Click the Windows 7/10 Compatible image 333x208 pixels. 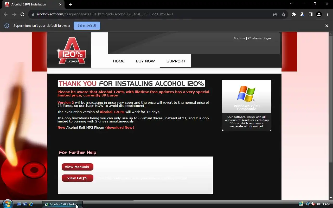coord(247,96)
